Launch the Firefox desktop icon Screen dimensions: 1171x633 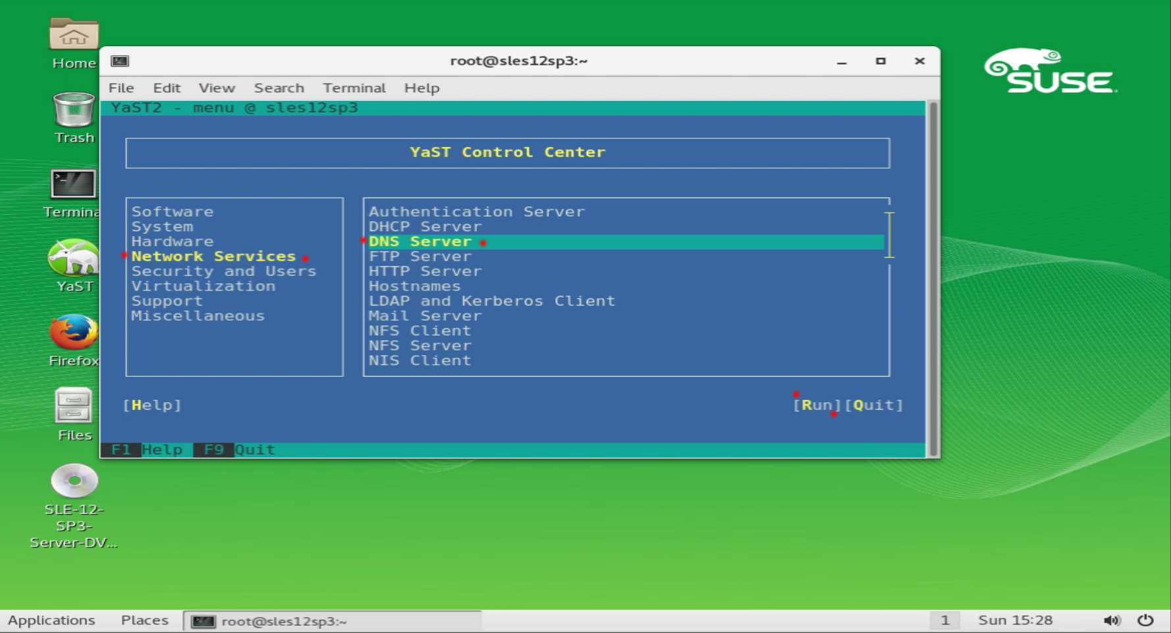(x=74, y=332)
